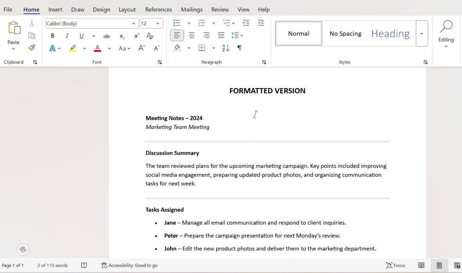Toggle Italic formatting

pos(67,36)
